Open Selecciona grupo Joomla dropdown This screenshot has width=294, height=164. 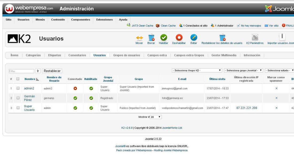tap(243, 70)
